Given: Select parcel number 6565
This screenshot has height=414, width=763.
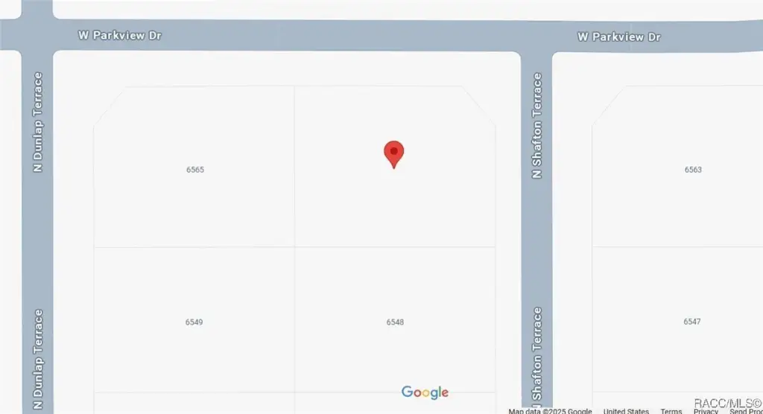Looking at the screenshot, I should [195, 170].
